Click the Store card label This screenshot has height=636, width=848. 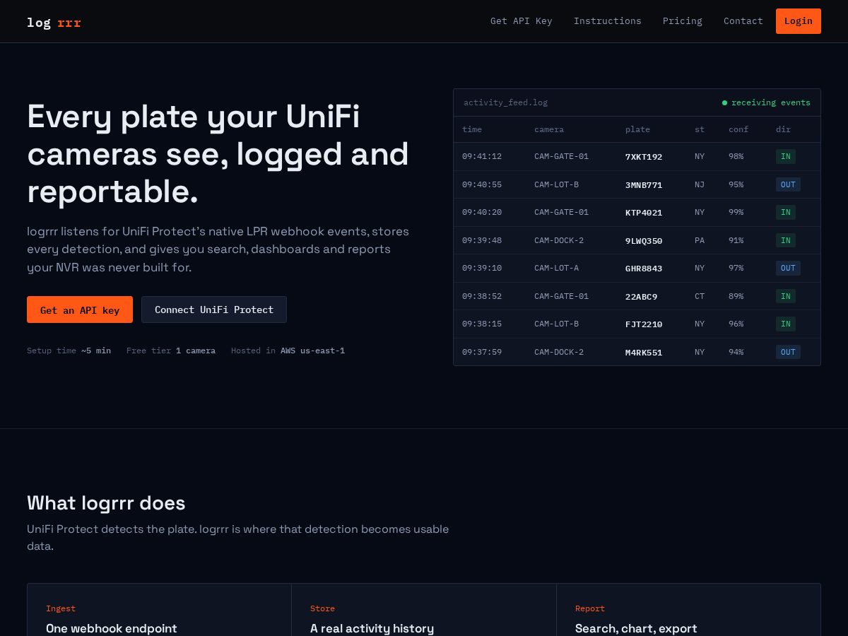tap(322, 608)
